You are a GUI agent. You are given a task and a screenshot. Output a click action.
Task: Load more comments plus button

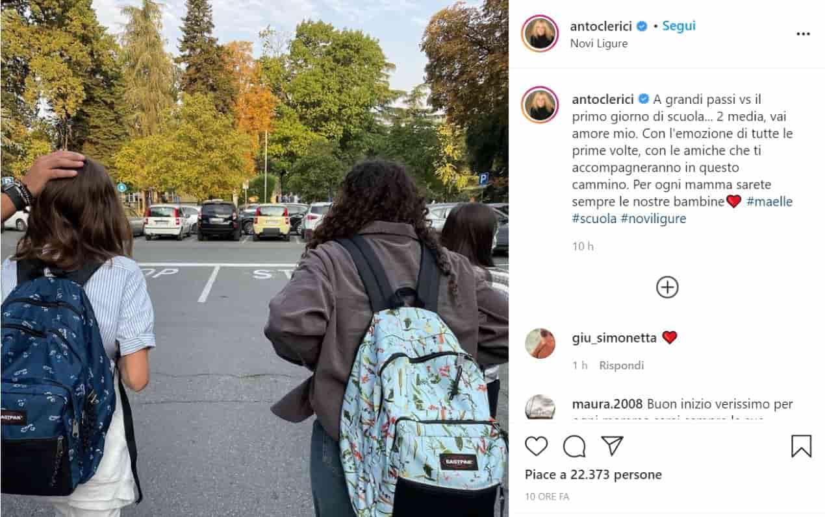[667, 287]
